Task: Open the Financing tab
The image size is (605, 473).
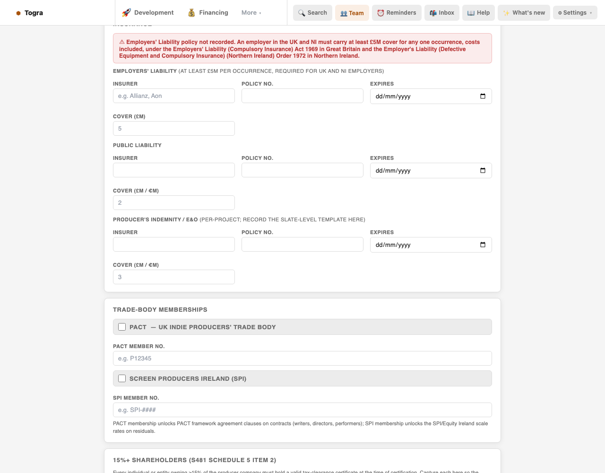Action: 208,13
